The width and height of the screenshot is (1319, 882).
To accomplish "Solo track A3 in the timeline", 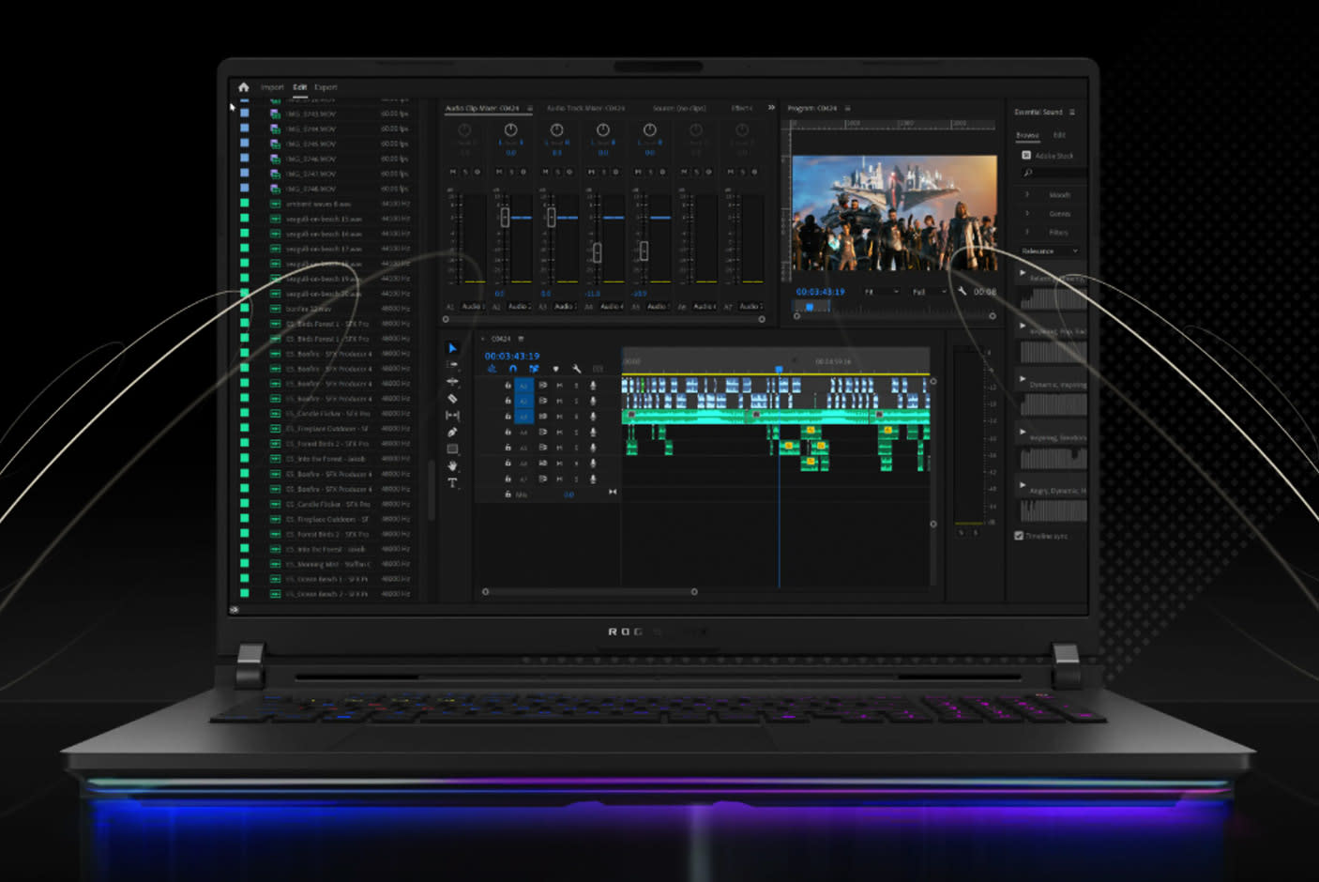I will pyautogui.click(x=576, y=417).
